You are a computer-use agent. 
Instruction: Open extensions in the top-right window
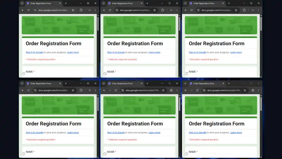(244, 10)
